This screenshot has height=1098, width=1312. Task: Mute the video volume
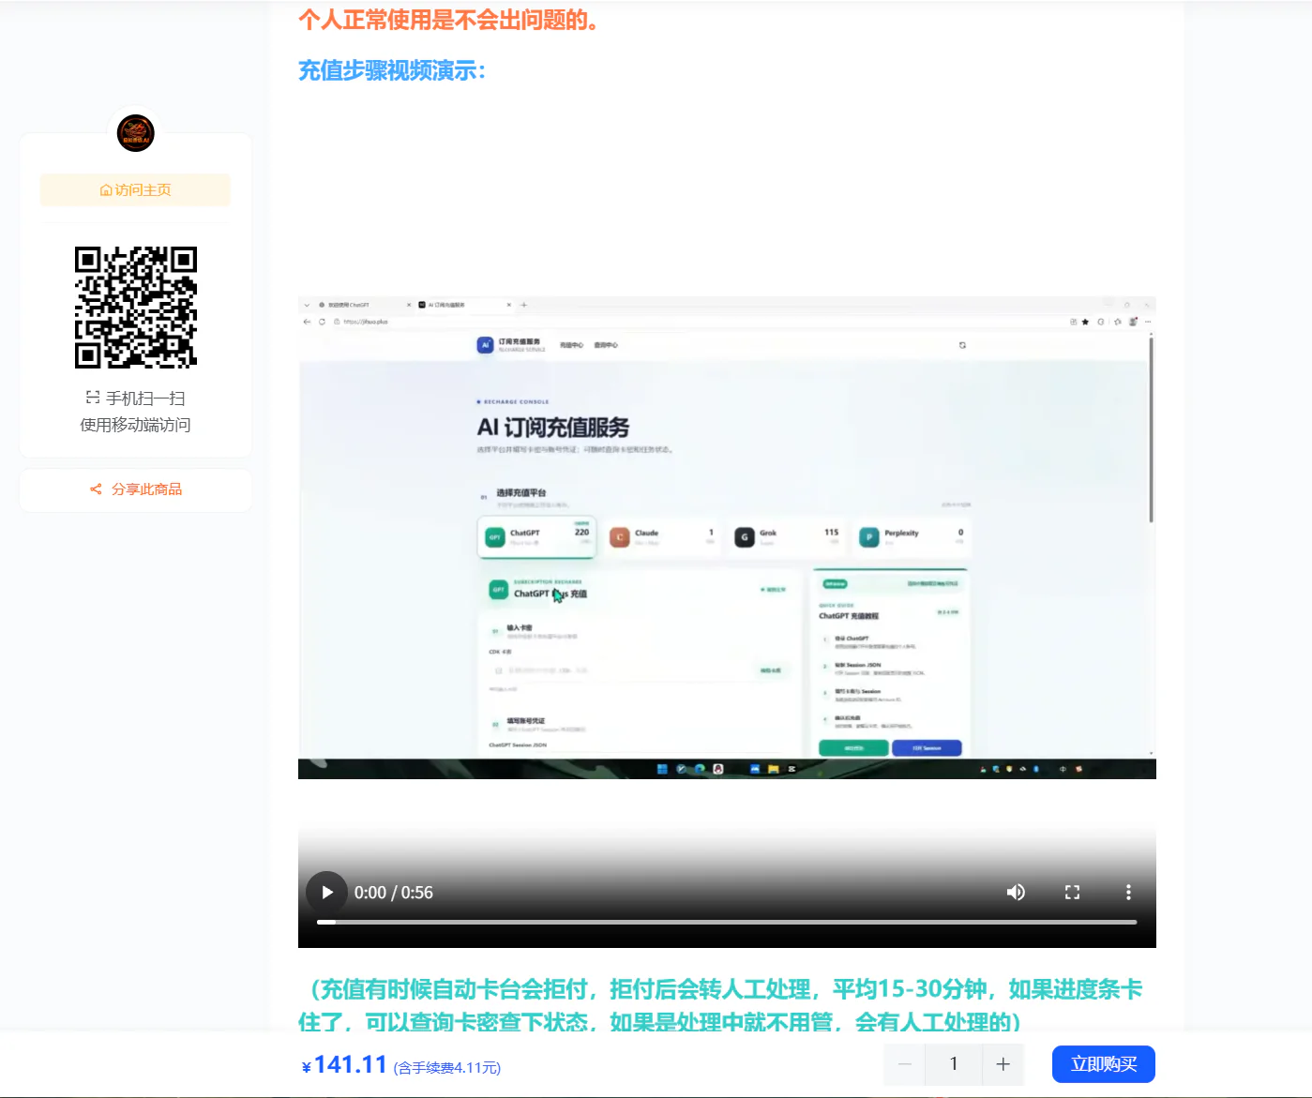click(1016, 892)
